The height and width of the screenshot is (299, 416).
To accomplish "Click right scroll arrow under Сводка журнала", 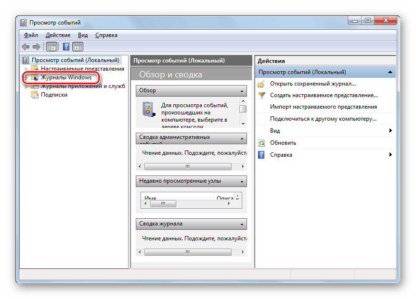I will (243, 252).
